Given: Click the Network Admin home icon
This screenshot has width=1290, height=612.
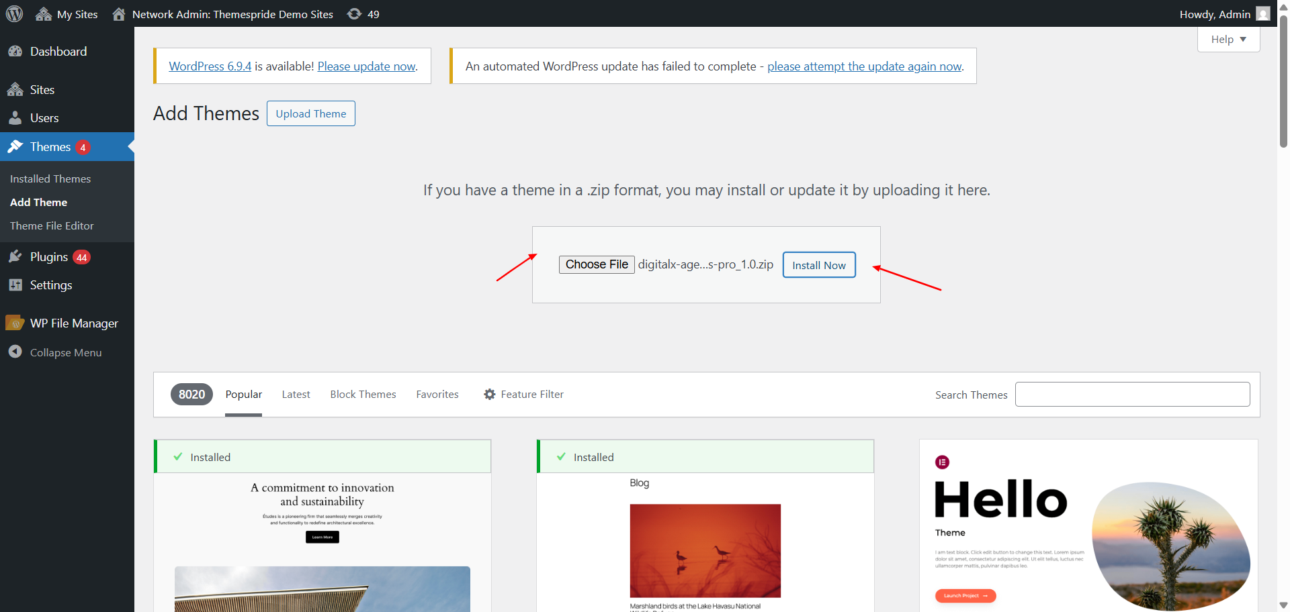Looking at the screenshot, I should point(119,14).
